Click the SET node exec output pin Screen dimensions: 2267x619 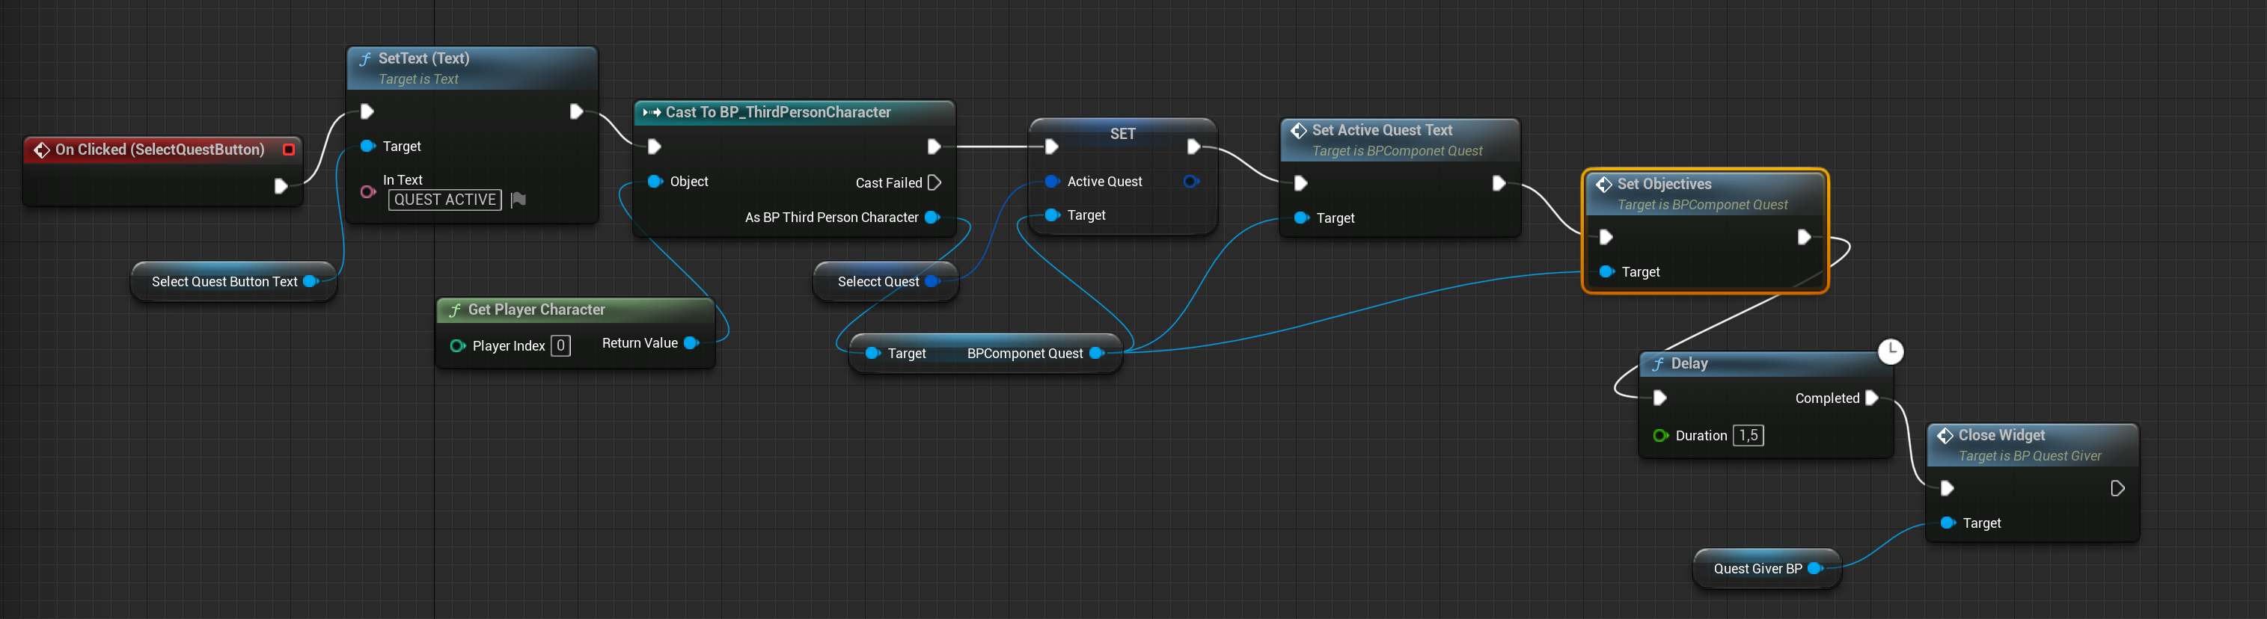1193,147
